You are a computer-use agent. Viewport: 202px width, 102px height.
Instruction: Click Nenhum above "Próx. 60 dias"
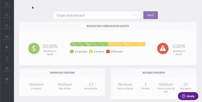tap(65, 84)
